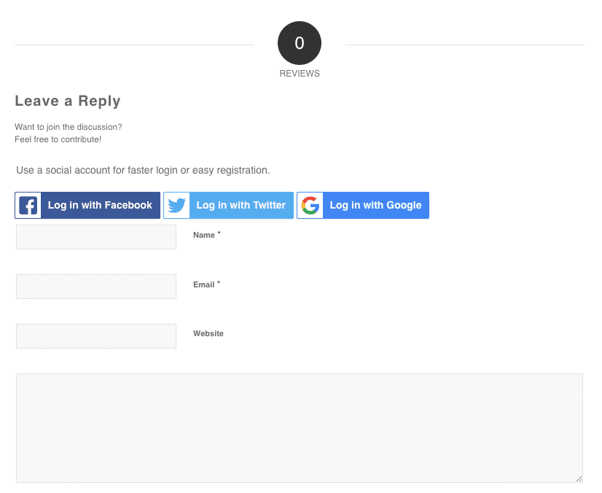Click the comment box resize handle
The image size is (602, 493).
pos(579,478)
